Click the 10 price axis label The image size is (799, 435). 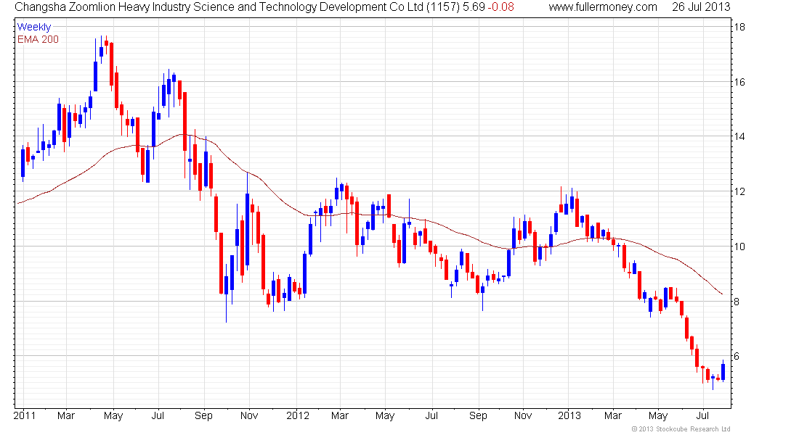(739, 246)
